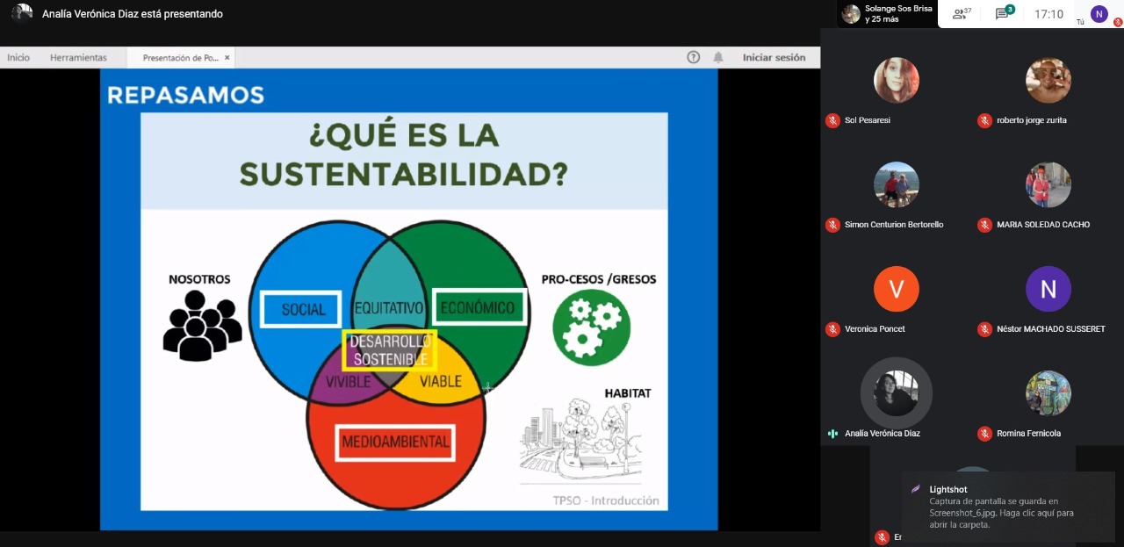Click the help question mark icon
The width and height of the screenshot is (1124, 547).
pyautogui.click(x=693, y=57)
